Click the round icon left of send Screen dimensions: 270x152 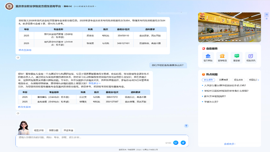[x=176, y=143]
